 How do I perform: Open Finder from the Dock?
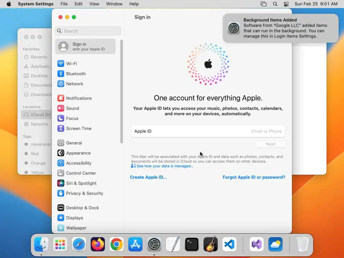(41, 244)
